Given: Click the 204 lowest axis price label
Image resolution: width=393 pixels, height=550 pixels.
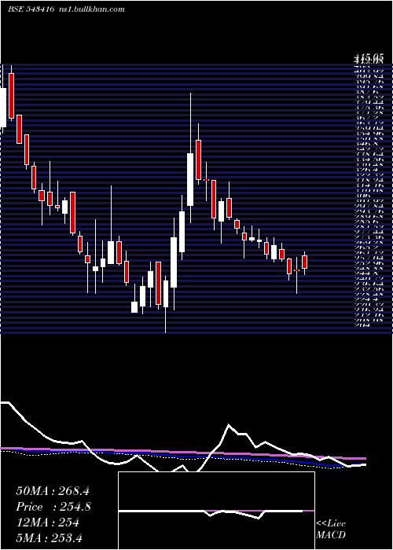Looking at the screenshot, I should [362, 325].
